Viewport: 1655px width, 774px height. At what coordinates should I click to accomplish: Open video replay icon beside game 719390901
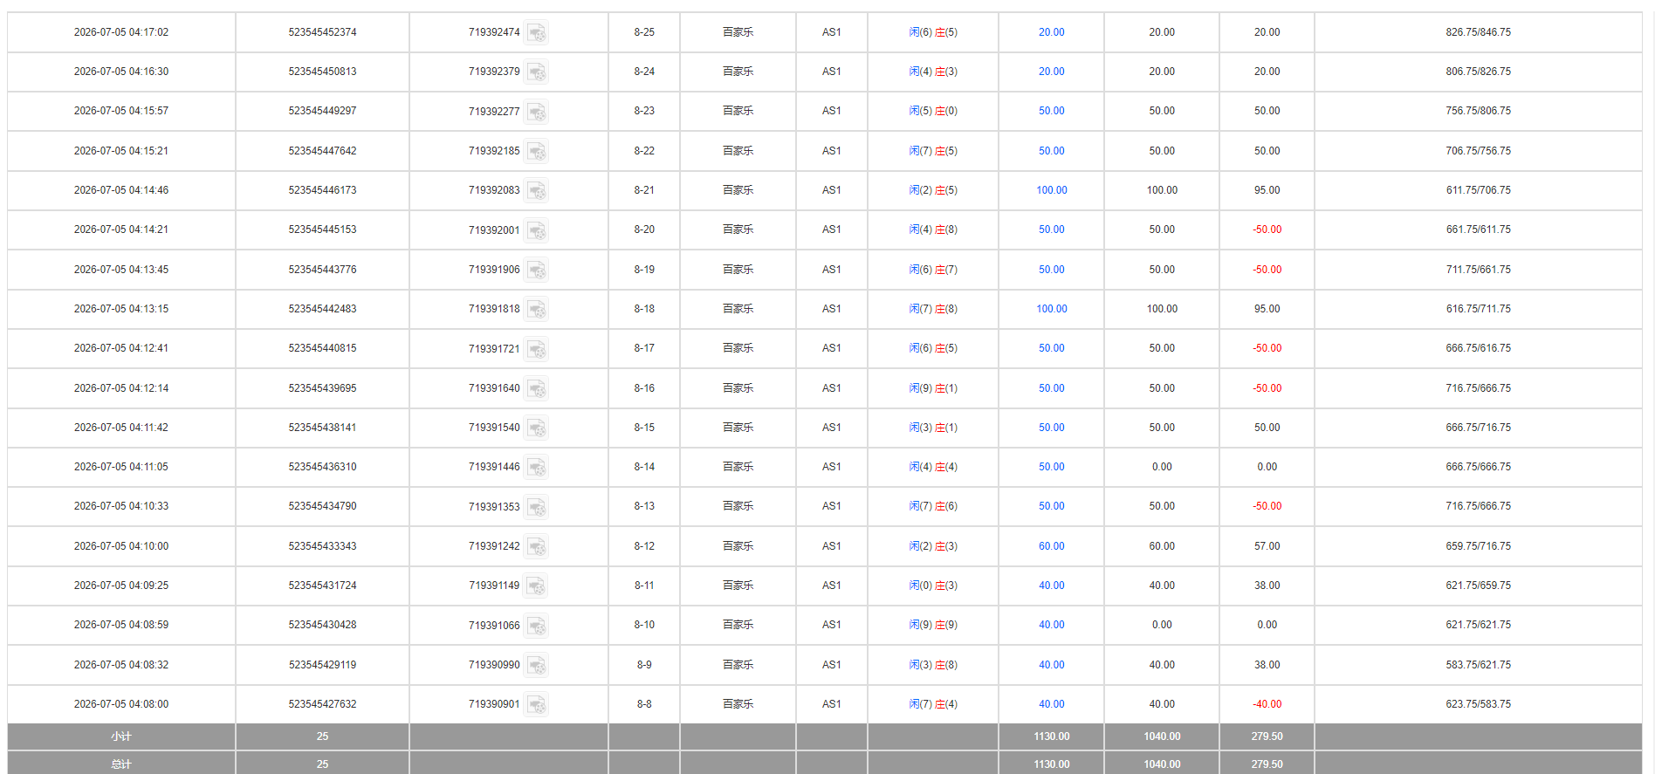point(536,704)
